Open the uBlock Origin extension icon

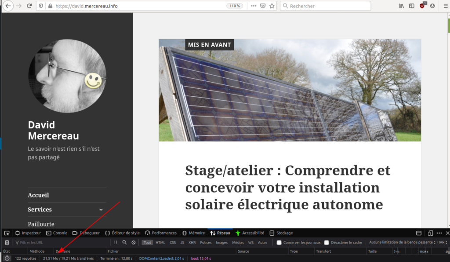pyautogui.click(x=422, y=6)
